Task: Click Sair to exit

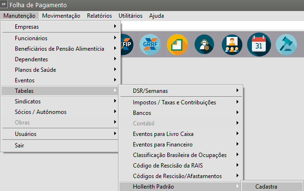Action: point(60,145)
